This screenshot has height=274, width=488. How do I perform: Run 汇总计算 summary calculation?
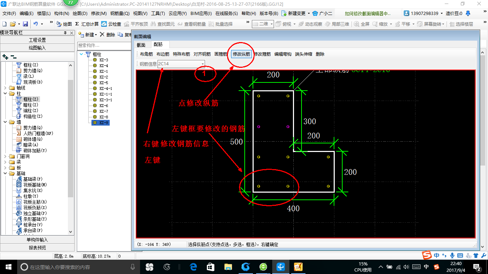[x=87, y=24]
